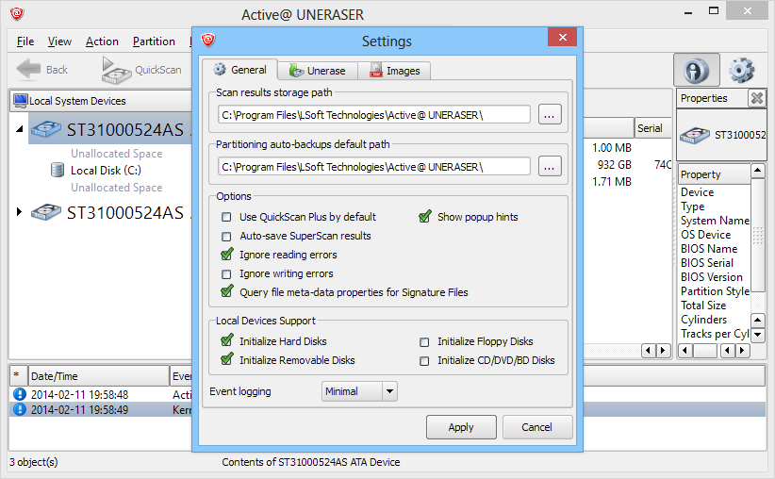Select the second ST31000524AS hard disk icon
The image size is (775, 479).
coord(46,212)
